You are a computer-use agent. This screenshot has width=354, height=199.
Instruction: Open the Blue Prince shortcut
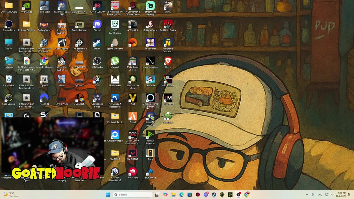(x=150, y=173)
